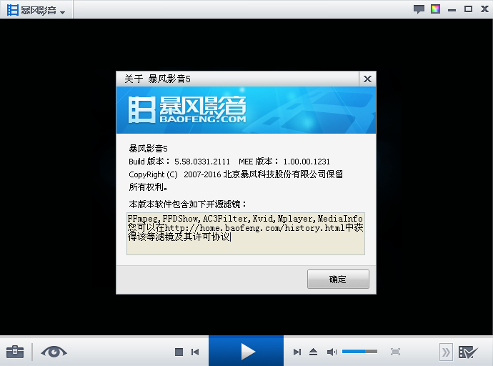The width and height of the screenshot is (493, 366).
Task: Click the 暴风影音 BAOFENG.COM banner
Action: tap(246, 110)
